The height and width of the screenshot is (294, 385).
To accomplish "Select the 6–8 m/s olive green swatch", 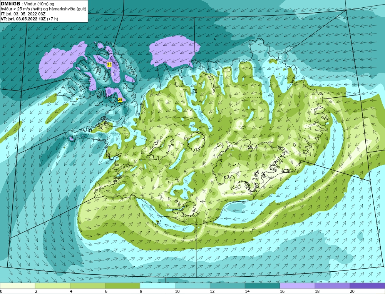I will [x=122, y=286].
